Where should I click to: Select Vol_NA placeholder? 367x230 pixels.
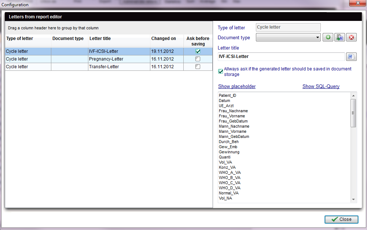point(225,198)
